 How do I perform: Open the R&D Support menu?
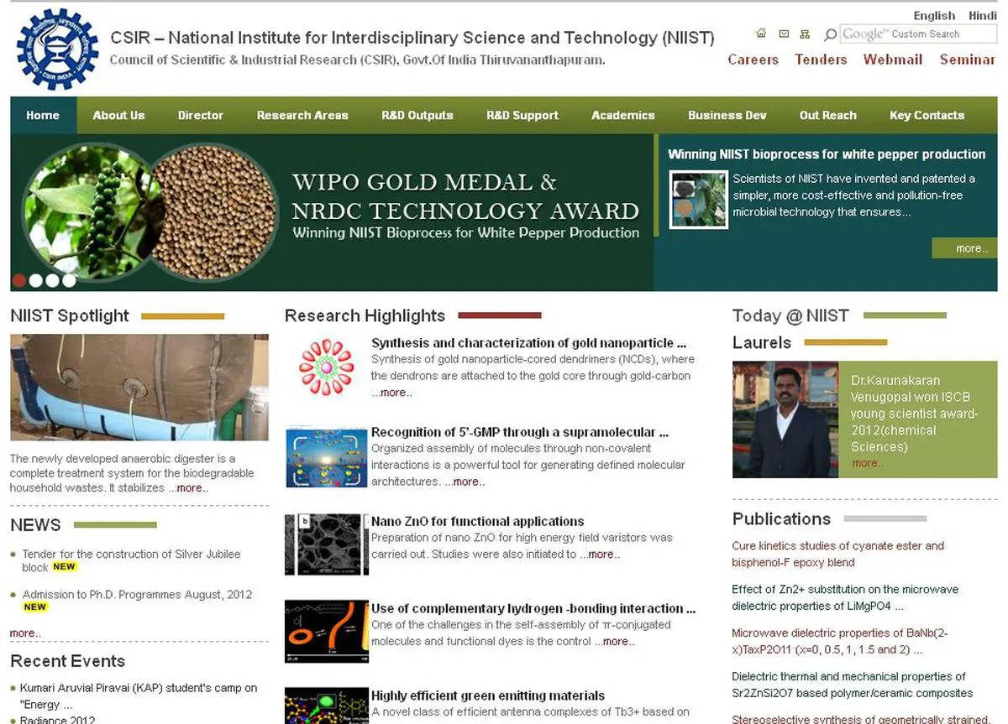coord(522,115)
